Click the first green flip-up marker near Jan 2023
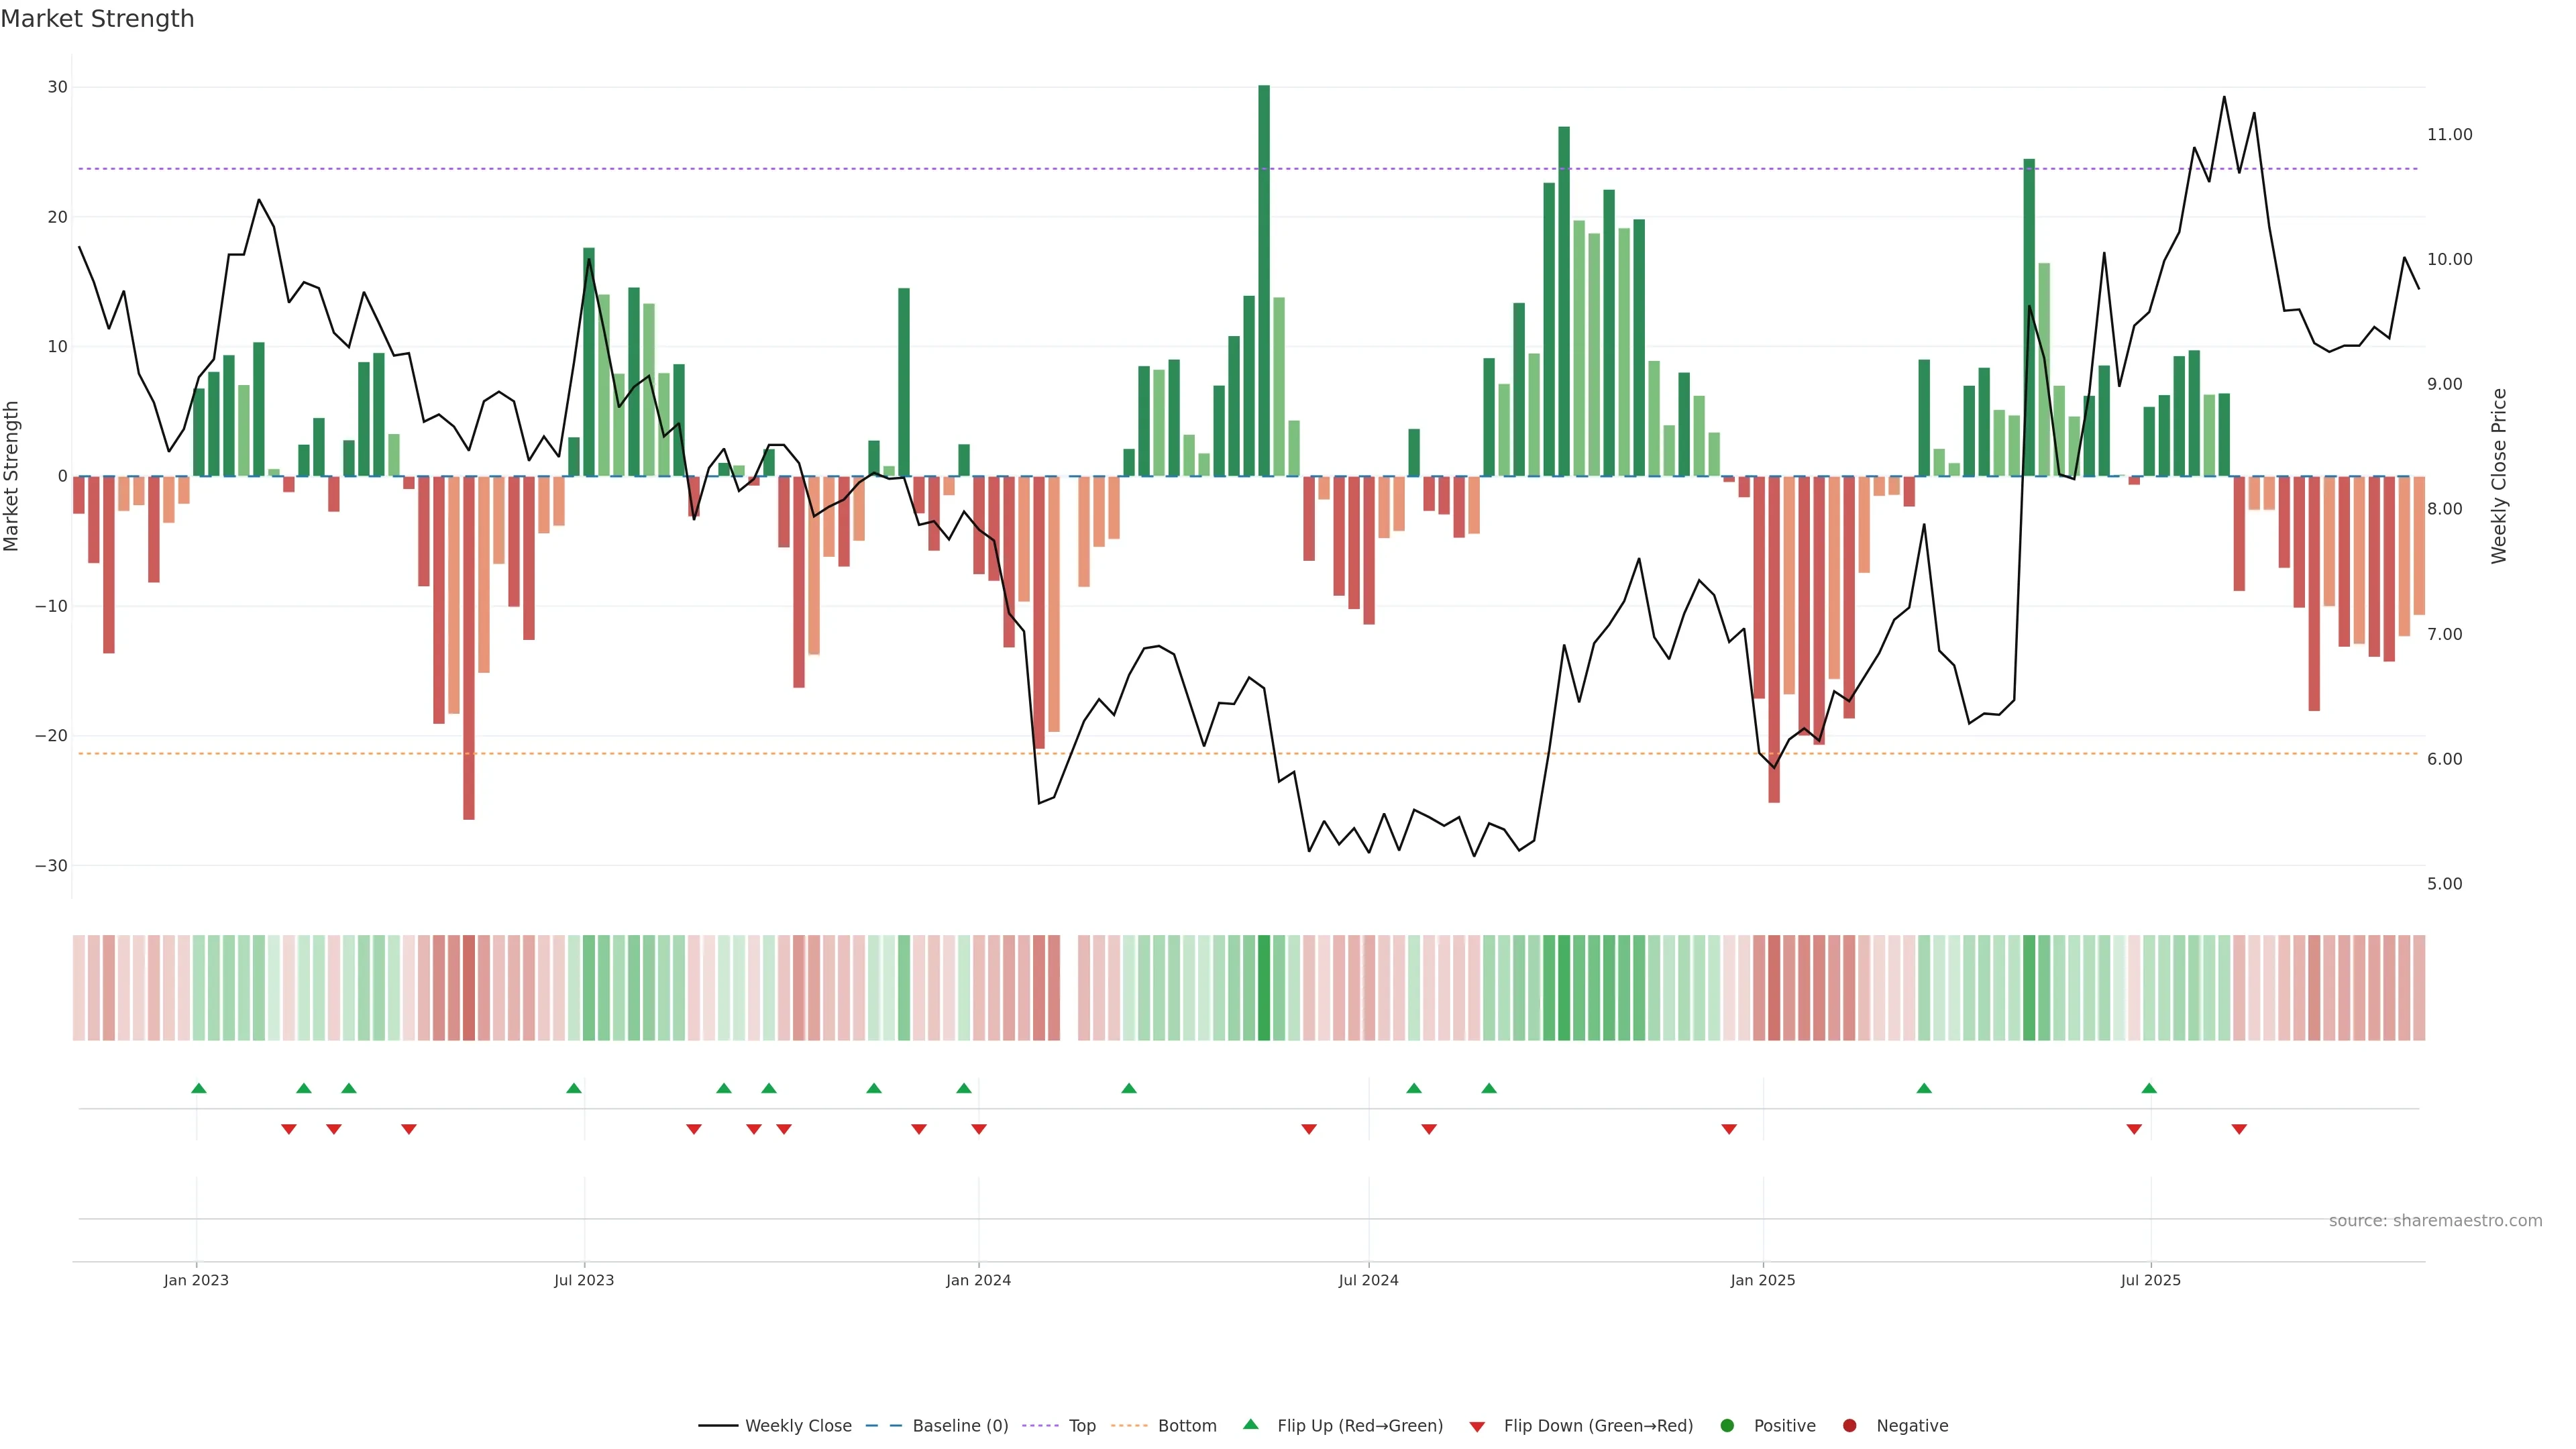The width and height of the screenshot is (2576, 1449). coord(199,1088)
